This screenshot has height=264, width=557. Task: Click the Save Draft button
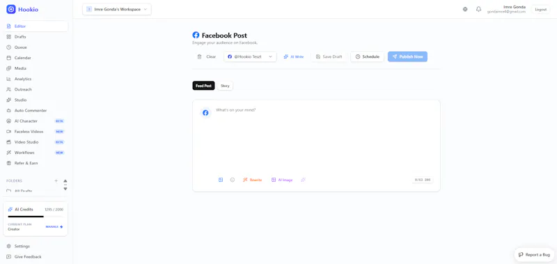(x=329, y=56)
